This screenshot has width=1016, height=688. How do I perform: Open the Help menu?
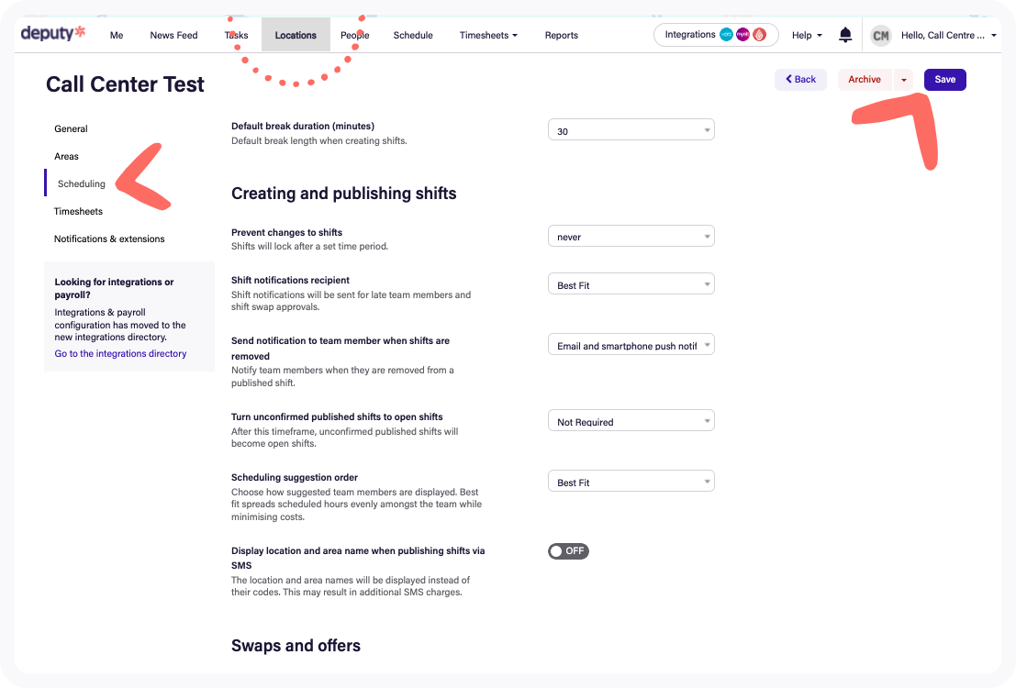[x=807, y=35]
